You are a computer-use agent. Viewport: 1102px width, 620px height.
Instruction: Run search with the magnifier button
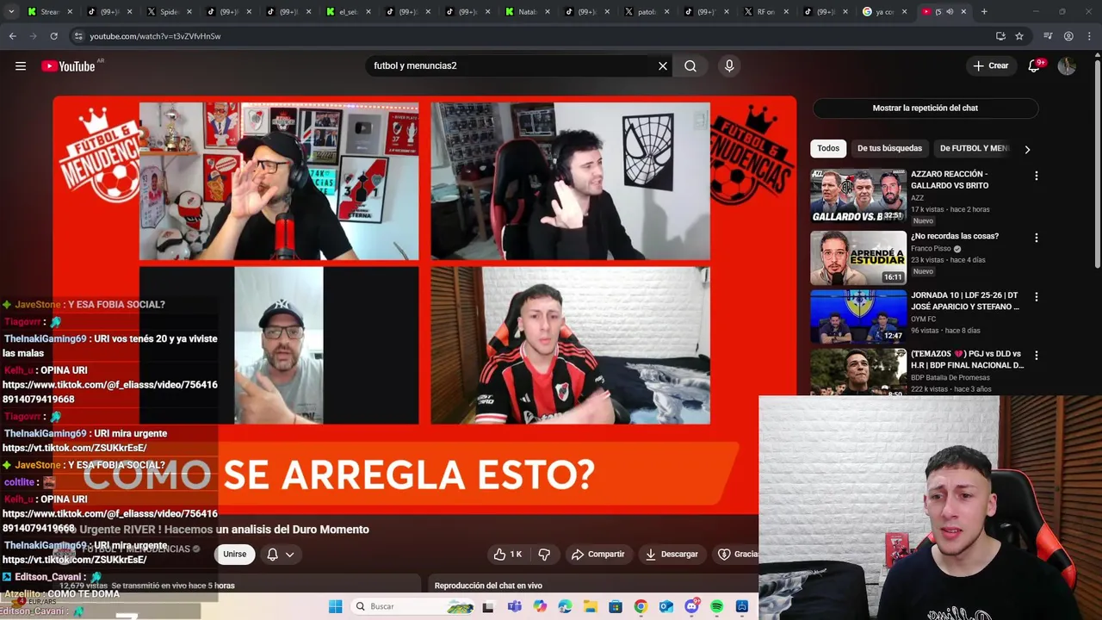[690, 66]
